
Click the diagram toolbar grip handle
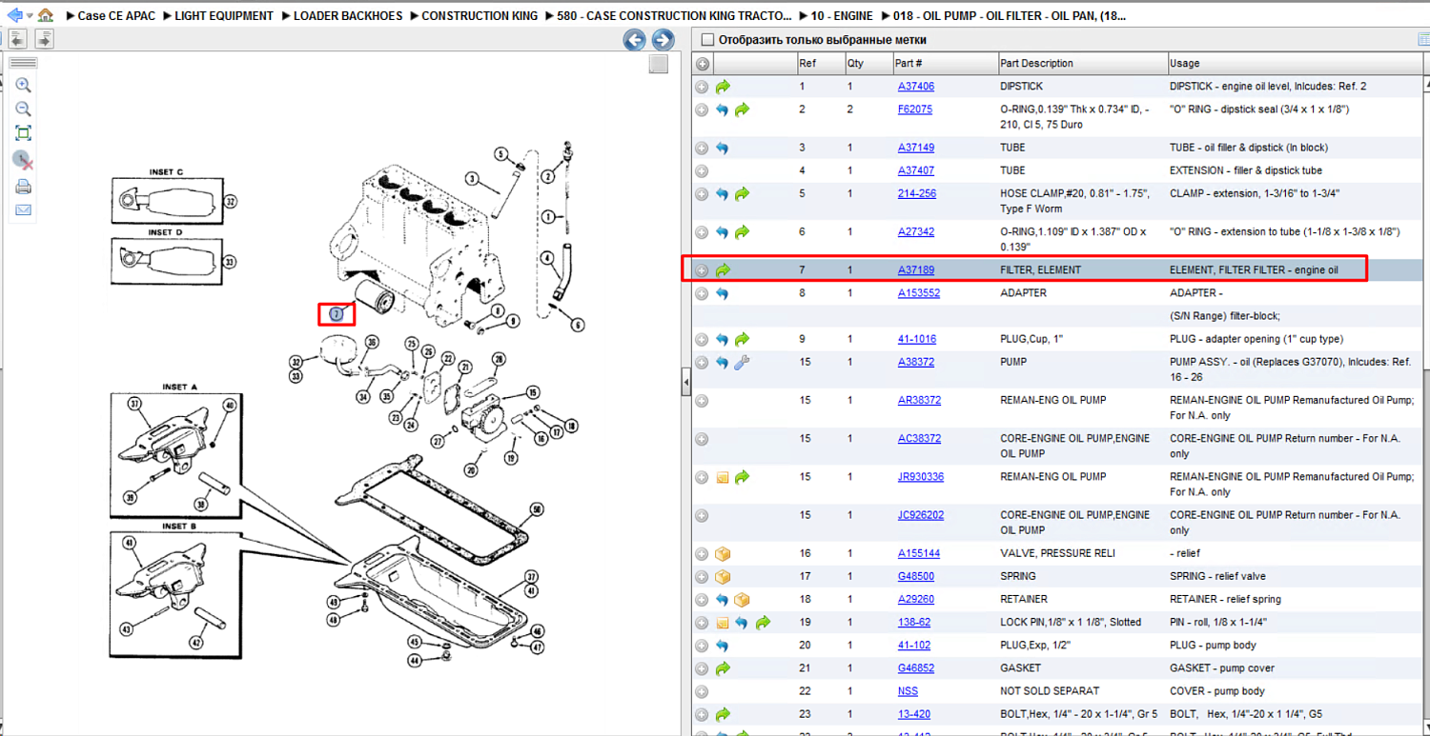click(23, 63)
